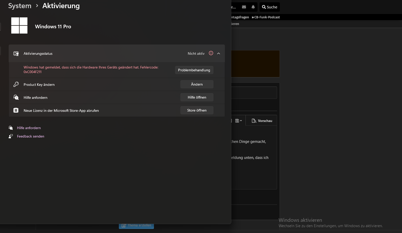Image resolution: width=402 pixels, height=233 pixels.
Task: Open the Problembehandlung troubleshooter
Action: pyautogui.click(x=194, y=70)
